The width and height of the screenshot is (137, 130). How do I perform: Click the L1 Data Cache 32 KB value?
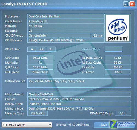[x=118, y=63]
